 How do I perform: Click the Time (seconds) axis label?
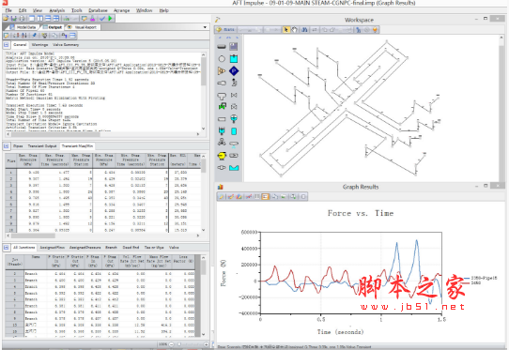[340, 332]
